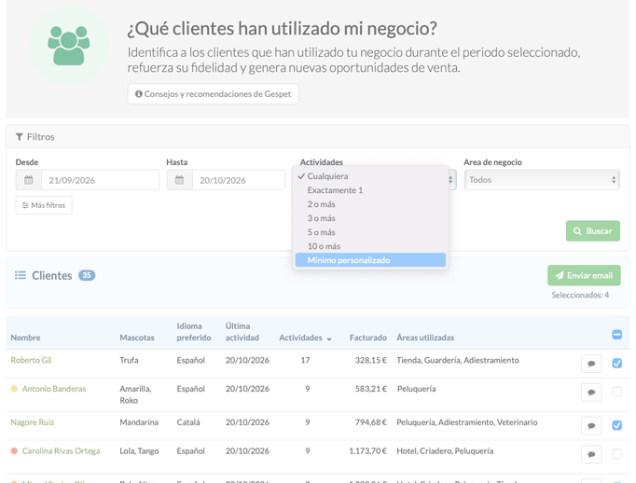Click Facturado column header
Image resolution: width=636 pixels, height=483 pixels.
tap(367, 338)
